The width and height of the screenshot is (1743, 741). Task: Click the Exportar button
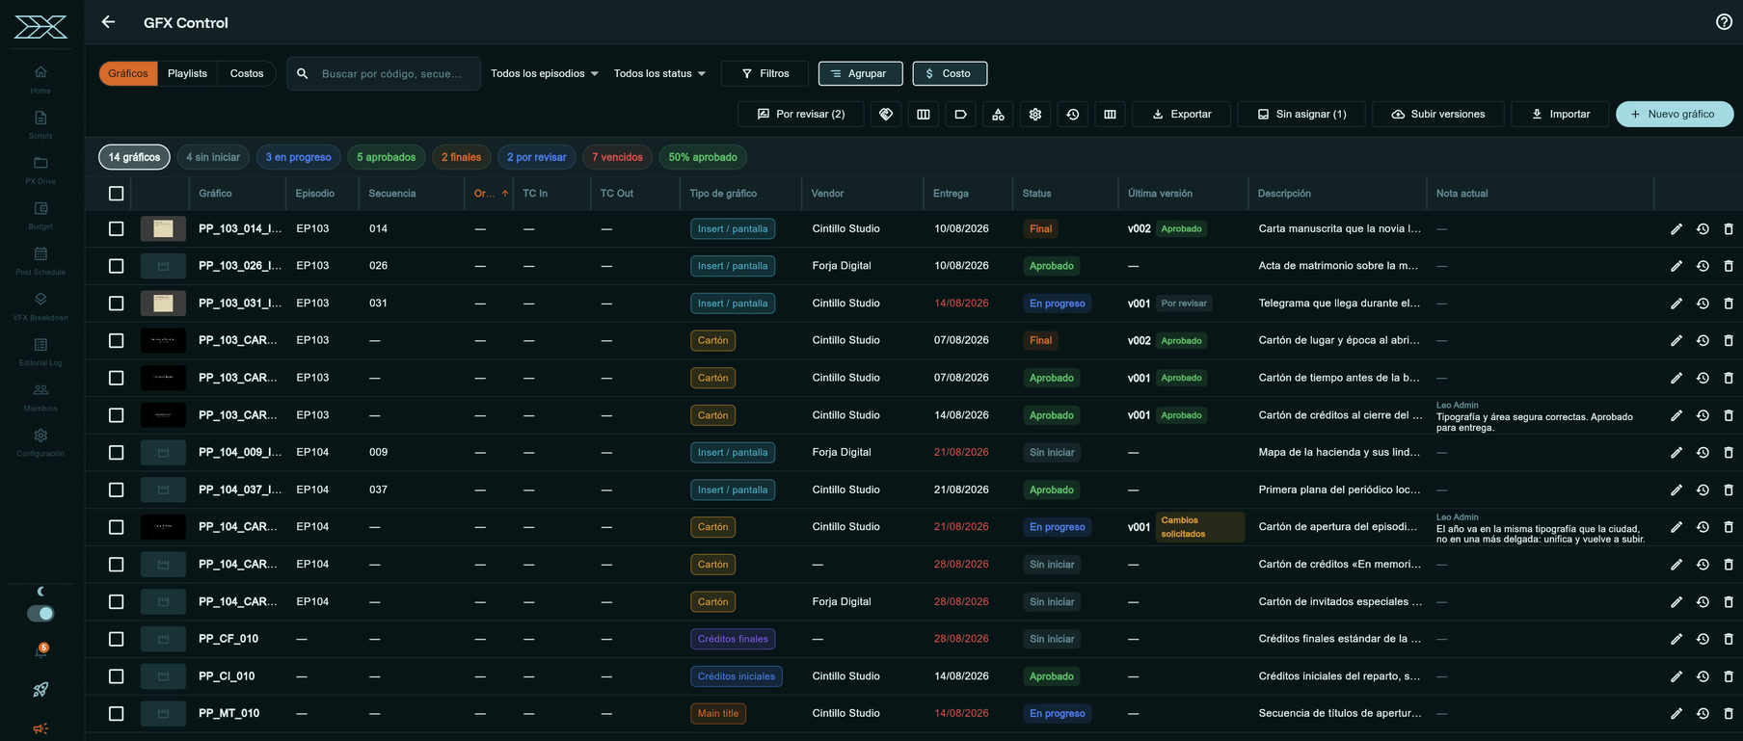coord(1181,114)
